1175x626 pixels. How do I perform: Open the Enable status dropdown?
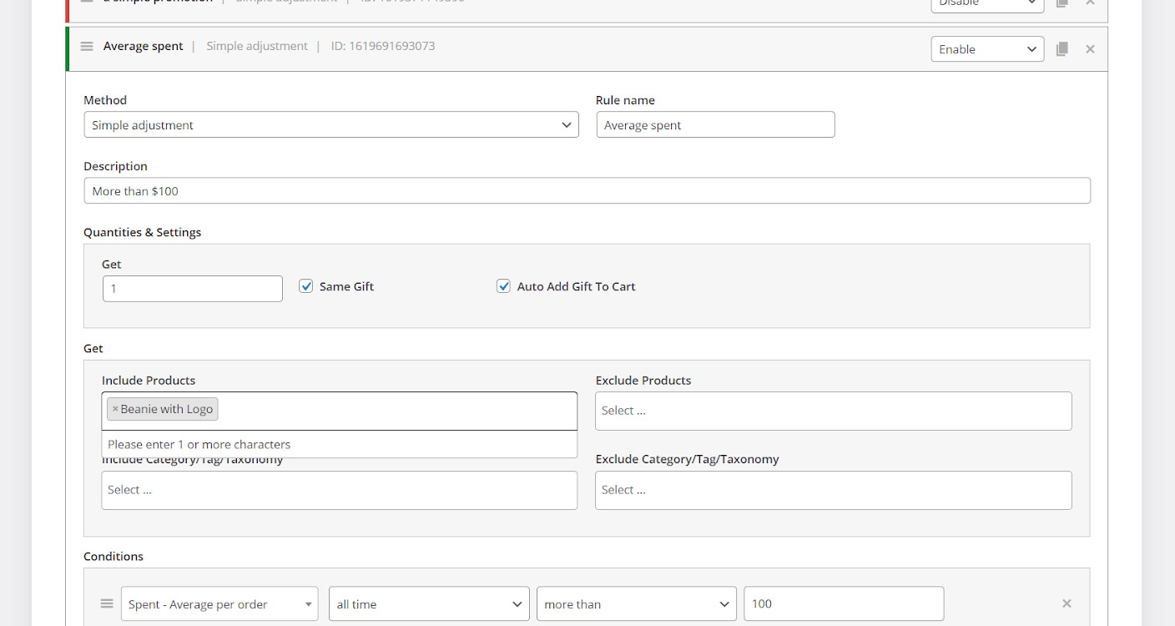coord(986,49)
